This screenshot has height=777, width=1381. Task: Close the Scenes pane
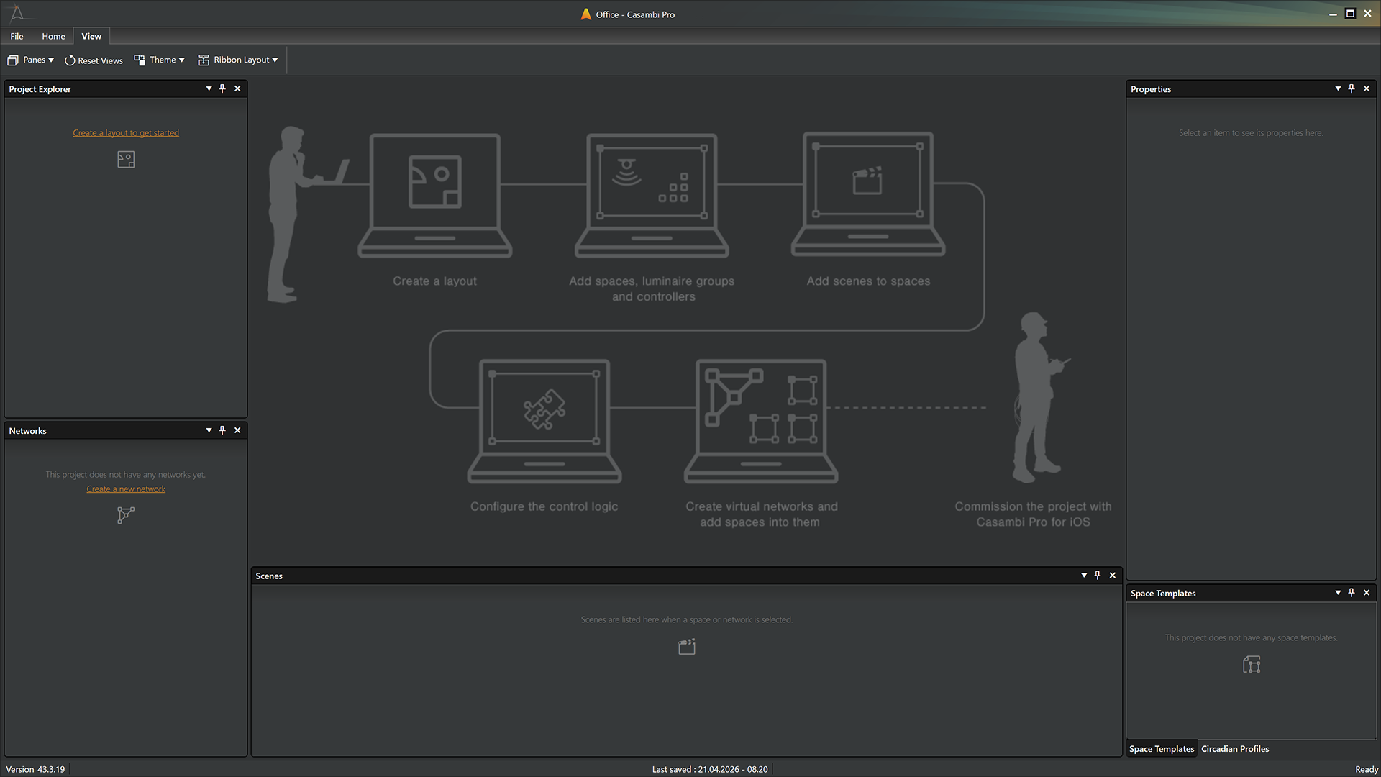[x=1113, y=576]
